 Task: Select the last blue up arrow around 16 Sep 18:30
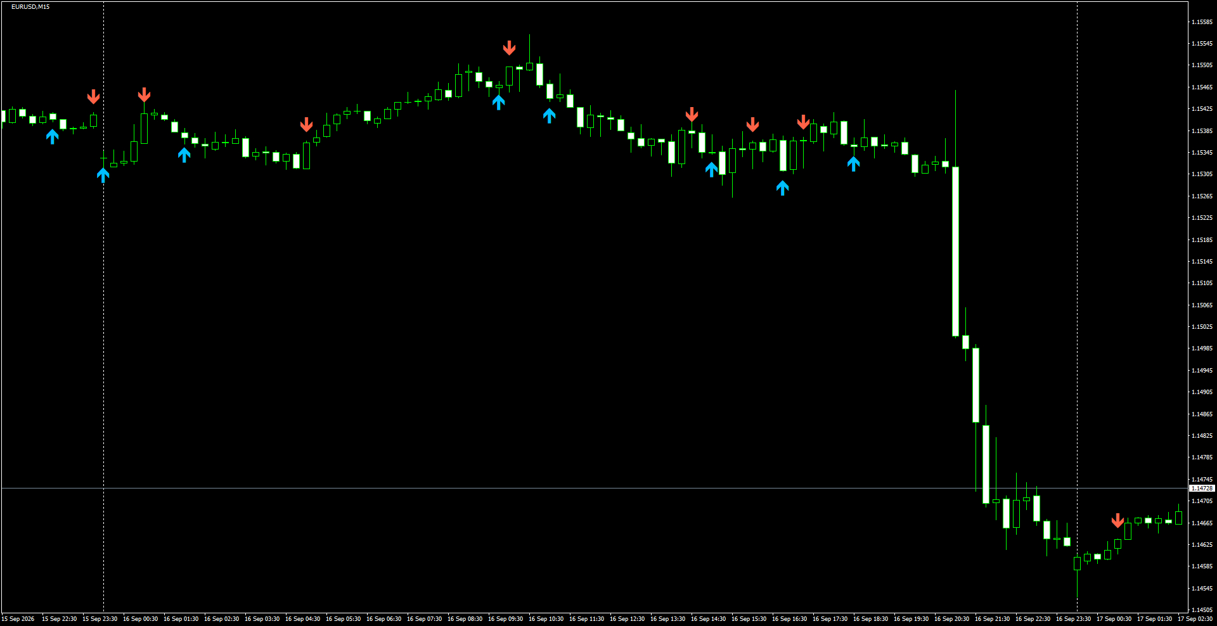(x=854, y=164)
